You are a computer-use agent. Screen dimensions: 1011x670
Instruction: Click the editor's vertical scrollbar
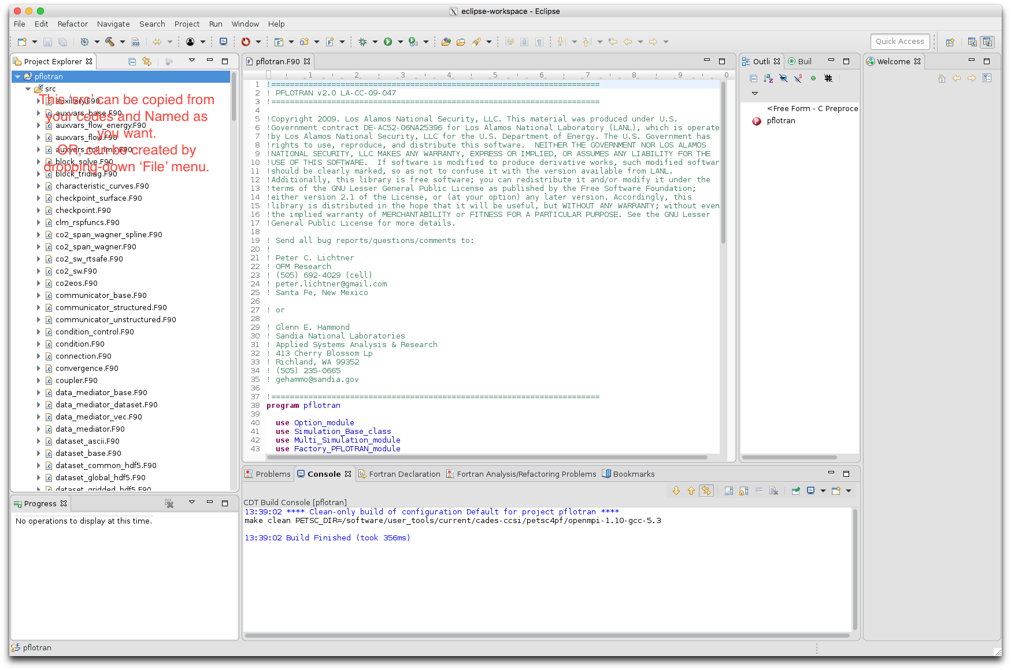pos(723,162)
